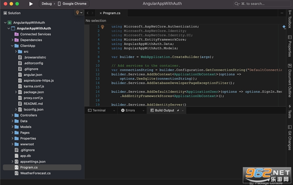Screen dimensions: 293x185
Task: Collapse the AngularAppWithAuth solution node
Action: (x=5, y=22)
